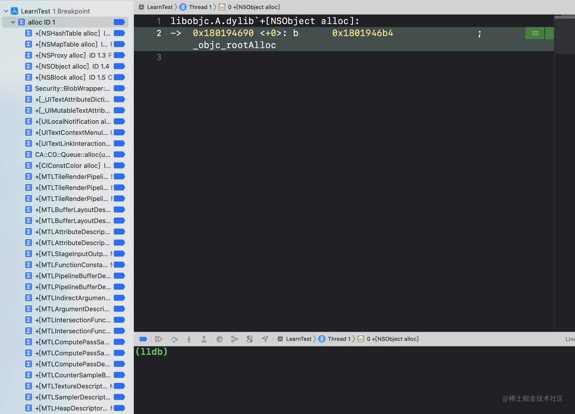Click the LearnTest project icon in breakpoint navigator

pyautogui.click(x=14, y=11)
